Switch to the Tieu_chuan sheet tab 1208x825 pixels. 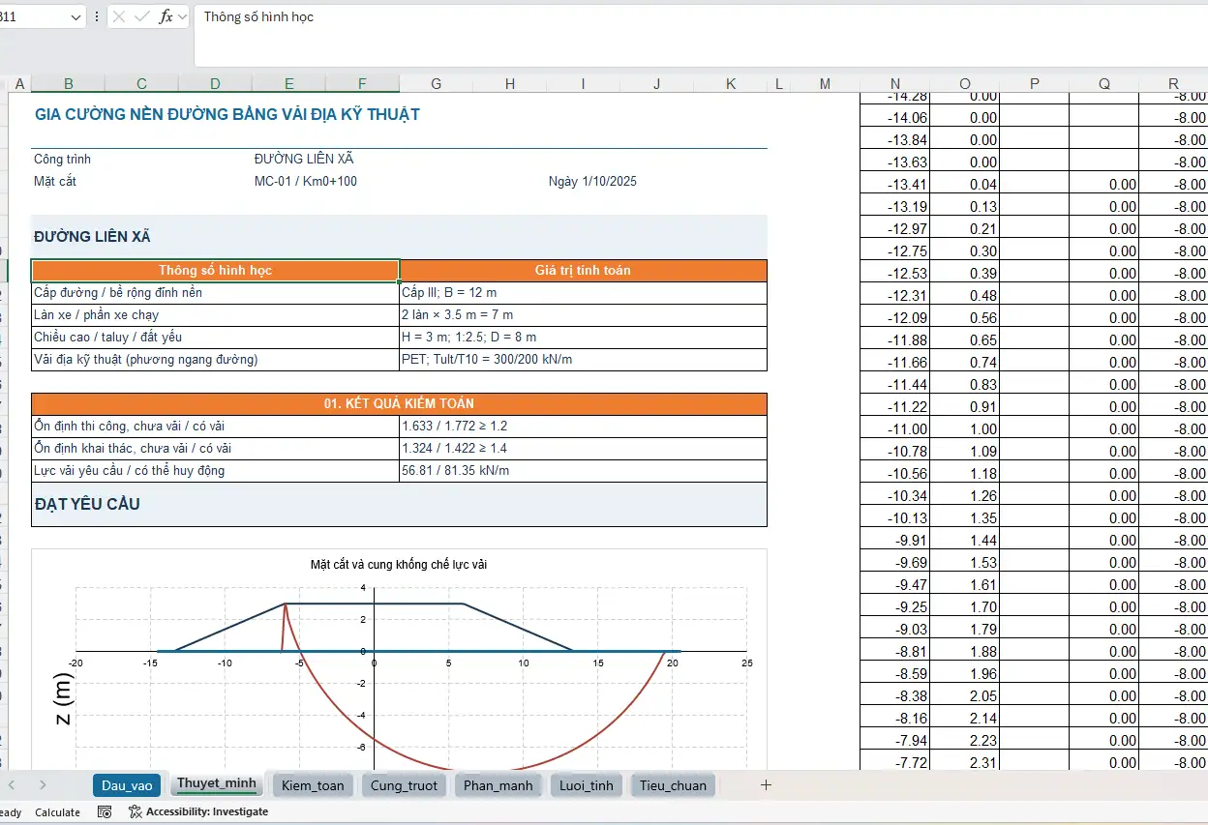pyautogui.click(x=674, y=785)
